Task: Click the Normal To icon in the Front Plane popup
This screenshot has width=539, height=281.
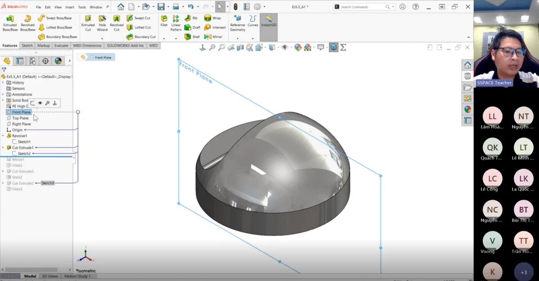Action: tap(55, 103)
